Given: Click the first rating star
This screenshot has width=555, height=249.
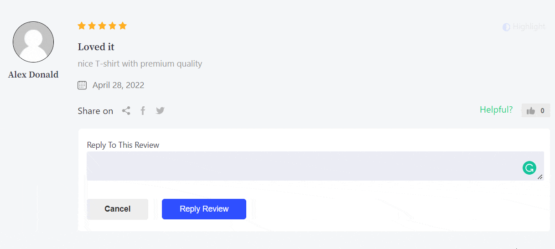Looking at the screenshot, I should [x=82, y=26].
